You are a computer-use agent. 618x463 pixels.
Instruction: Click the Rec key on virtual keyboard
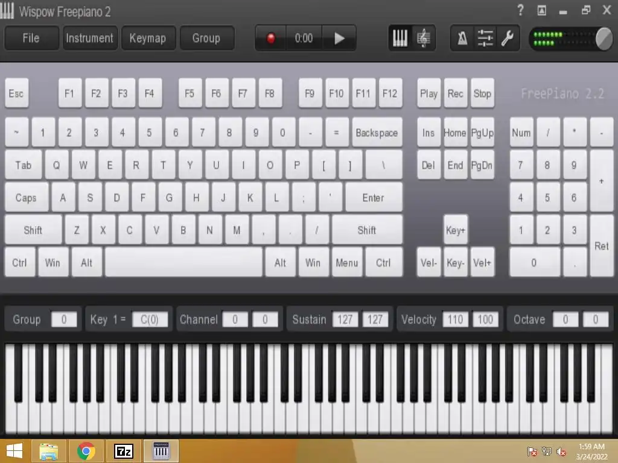click(x=455, y=93)
